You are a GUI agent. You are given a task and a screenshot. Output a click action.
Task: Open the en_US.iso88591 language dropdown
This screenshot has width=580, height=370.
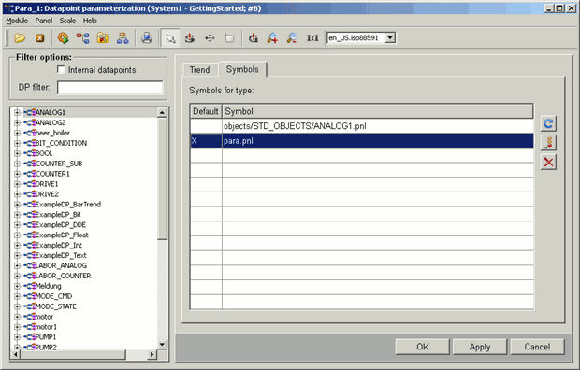pos(390,37)
